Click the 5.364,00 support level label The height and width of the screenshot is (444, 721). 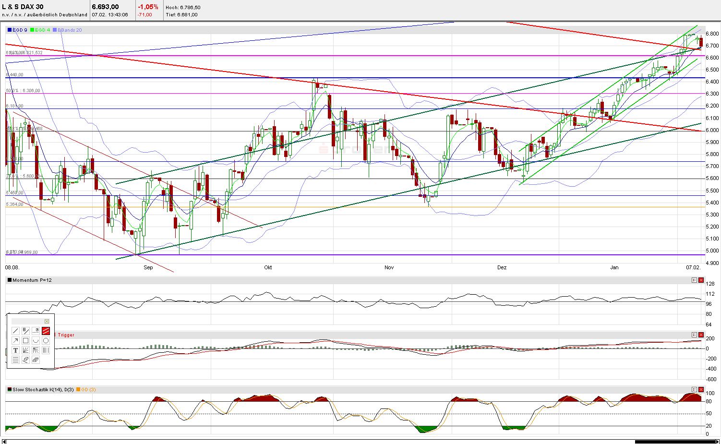pos(14,204)
